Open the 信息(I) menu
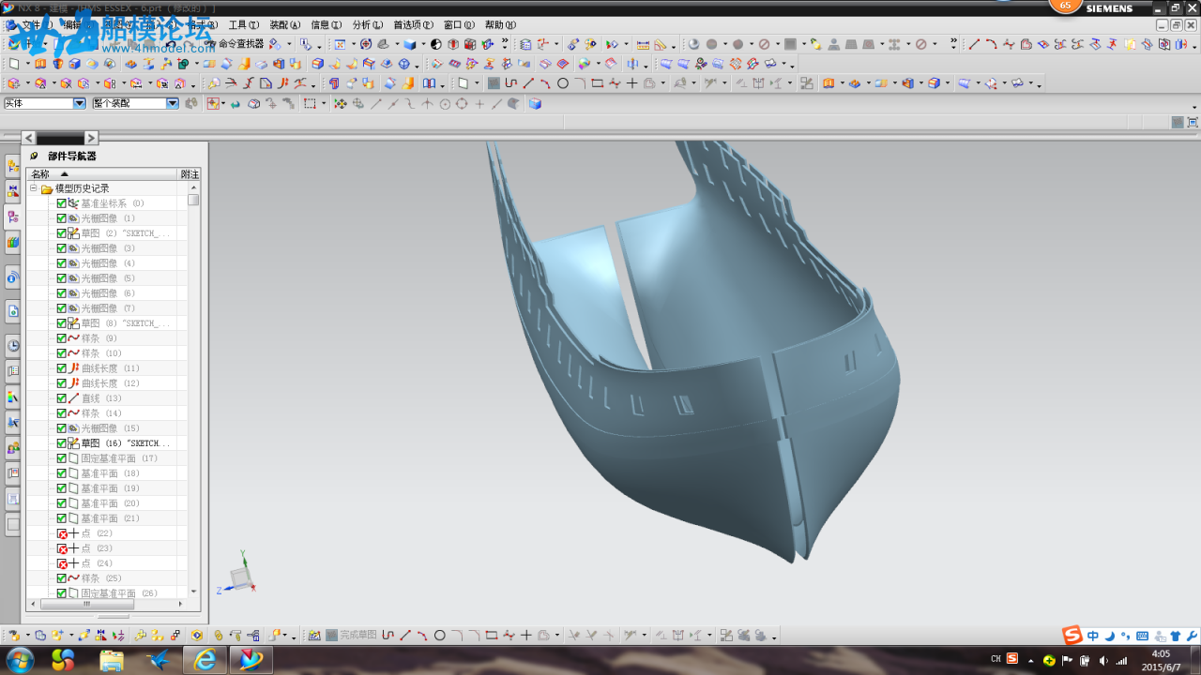 pyautogui.click(x=327, y=25)
